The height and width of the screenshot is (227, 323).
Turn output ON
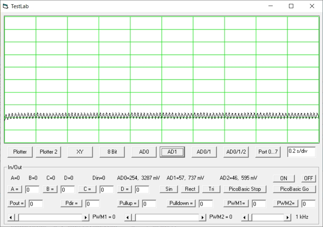284,178
